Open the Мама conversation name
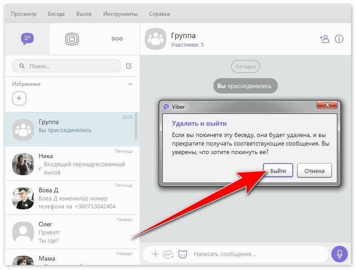This screenshot has width=356, height=270. [47, 258]
